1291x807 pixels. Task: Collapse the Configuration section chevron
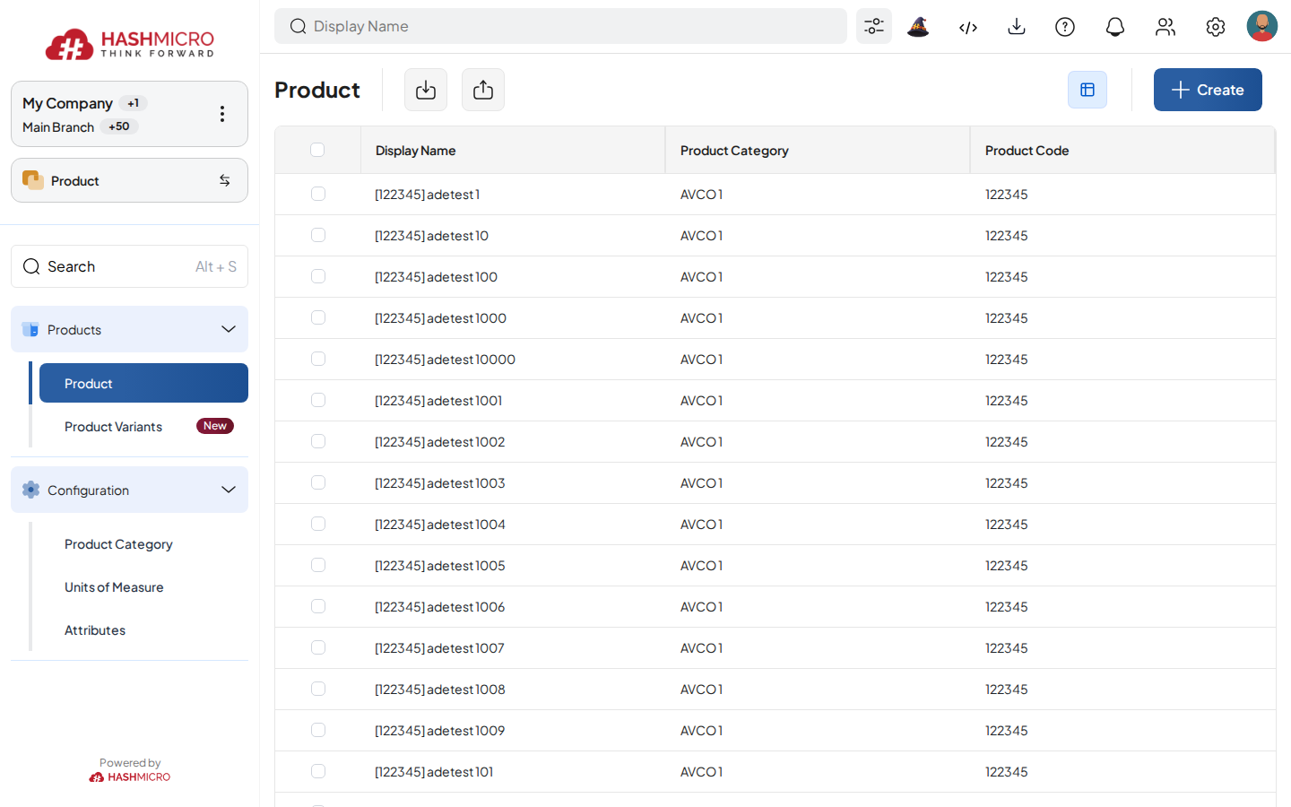click(229, 490)
